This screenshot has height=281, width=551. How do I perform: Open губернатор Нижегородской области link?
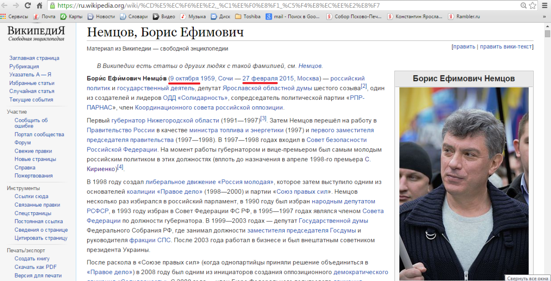point(165,120)
